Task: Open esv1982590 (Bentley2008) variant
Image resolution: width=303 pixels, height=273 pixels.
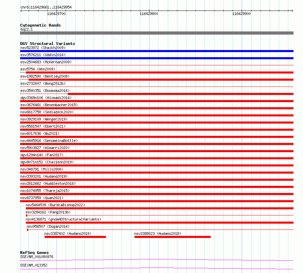Action: tap(45, 76)
